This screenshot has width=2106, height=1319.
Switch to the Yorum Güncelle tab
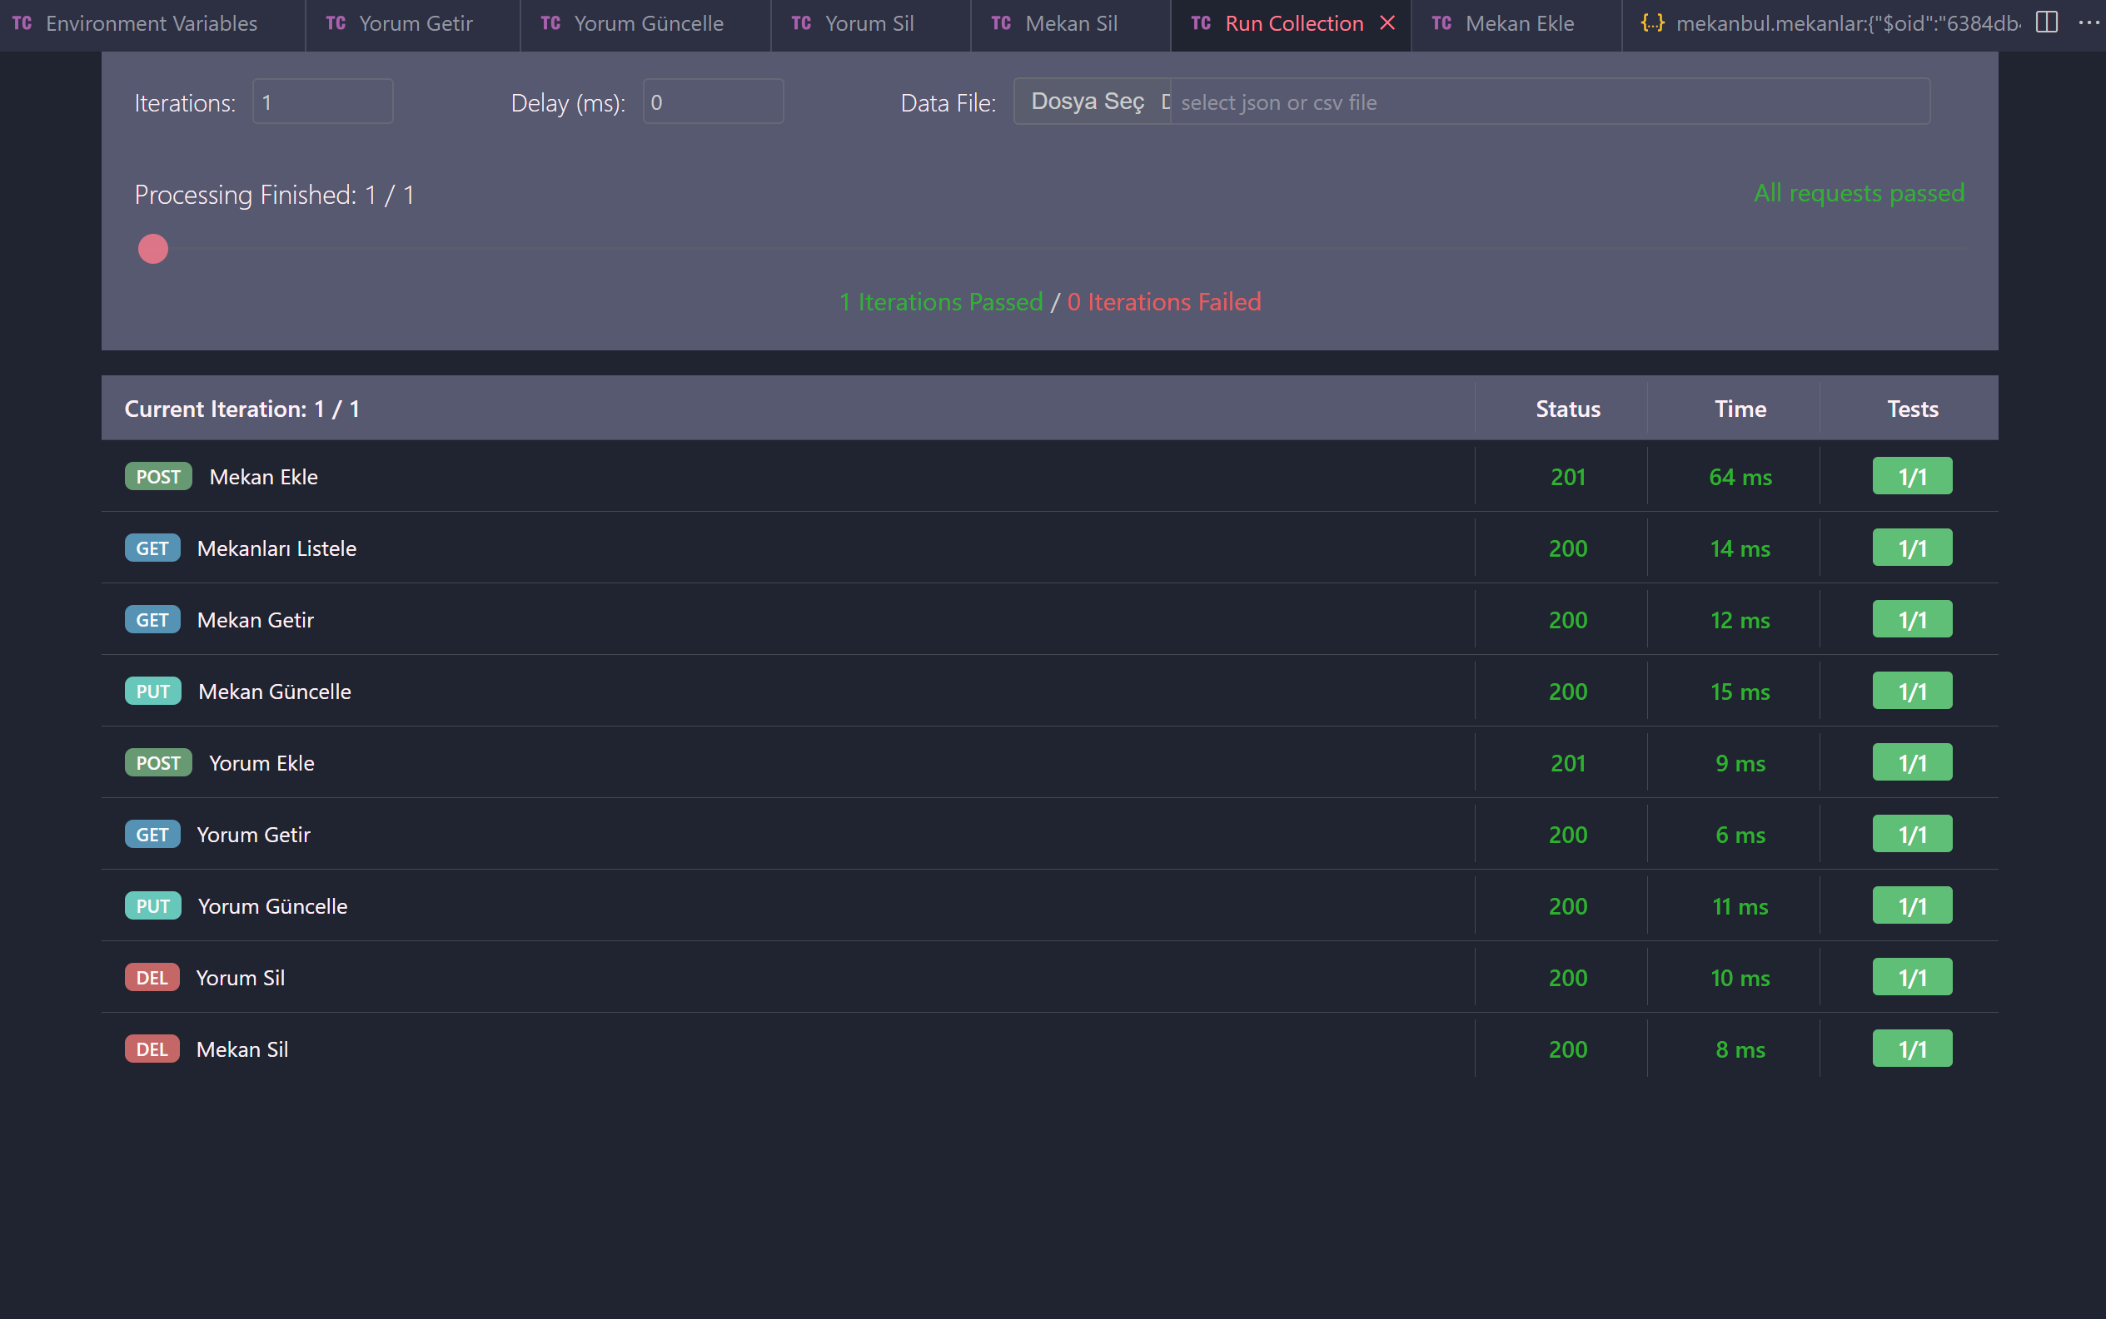[648, 23]
